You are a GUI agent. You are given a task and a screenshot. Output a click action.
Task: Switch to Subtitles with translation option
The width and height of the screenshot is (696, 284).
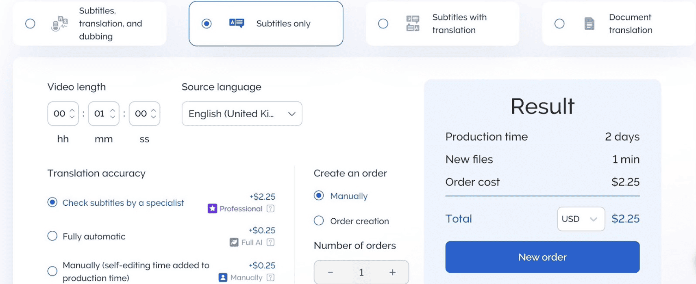(x=383, y=24)
